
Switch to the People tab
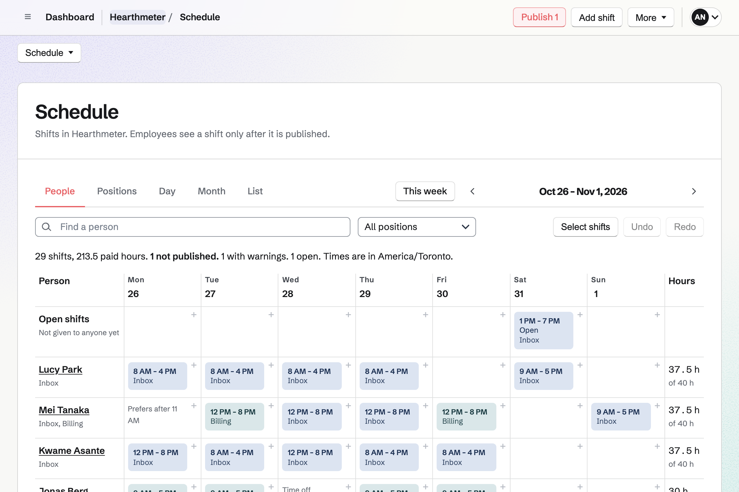click(60, 191)
